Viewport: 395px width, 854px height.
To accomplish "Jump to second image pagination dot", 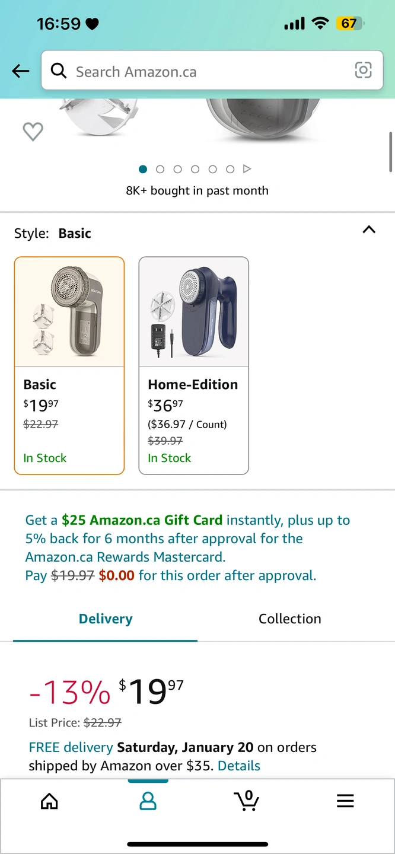I will pyautogui.click(x=160, y=169).
